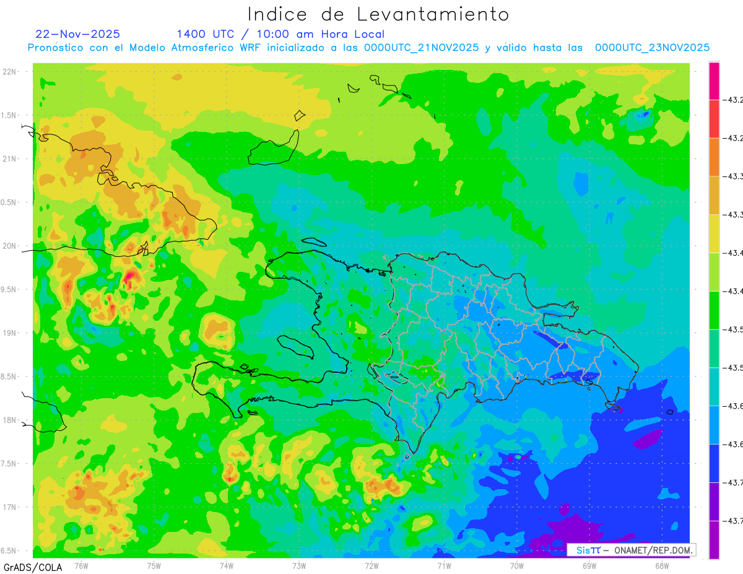
Task: Select the yellow swatch in the legend
Action: pos(714,233)
